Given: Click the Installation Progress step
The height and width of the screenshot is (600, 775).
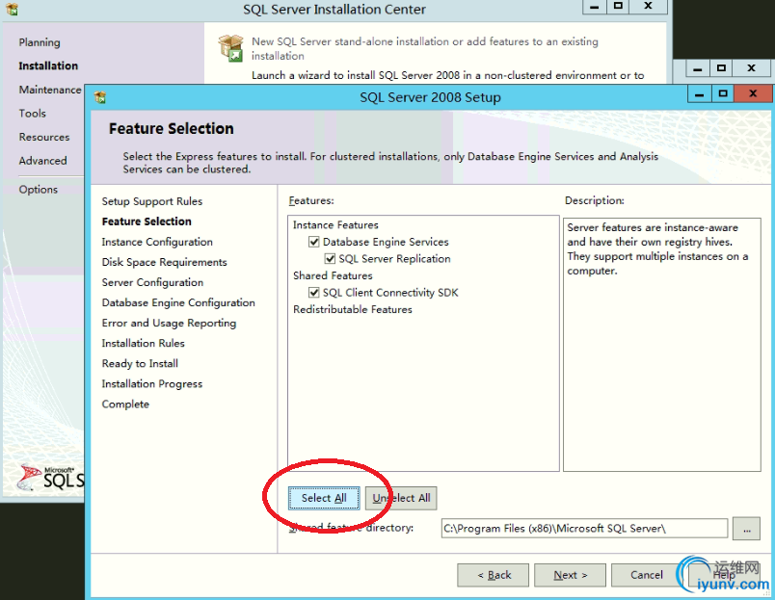Looking at the screenshot, I should pyautogui.click(x=152, y=383).
